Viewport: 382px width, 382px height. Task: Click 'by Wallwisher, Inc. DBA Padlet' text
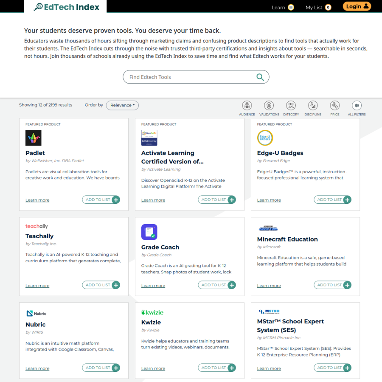[x=55, y=161]
